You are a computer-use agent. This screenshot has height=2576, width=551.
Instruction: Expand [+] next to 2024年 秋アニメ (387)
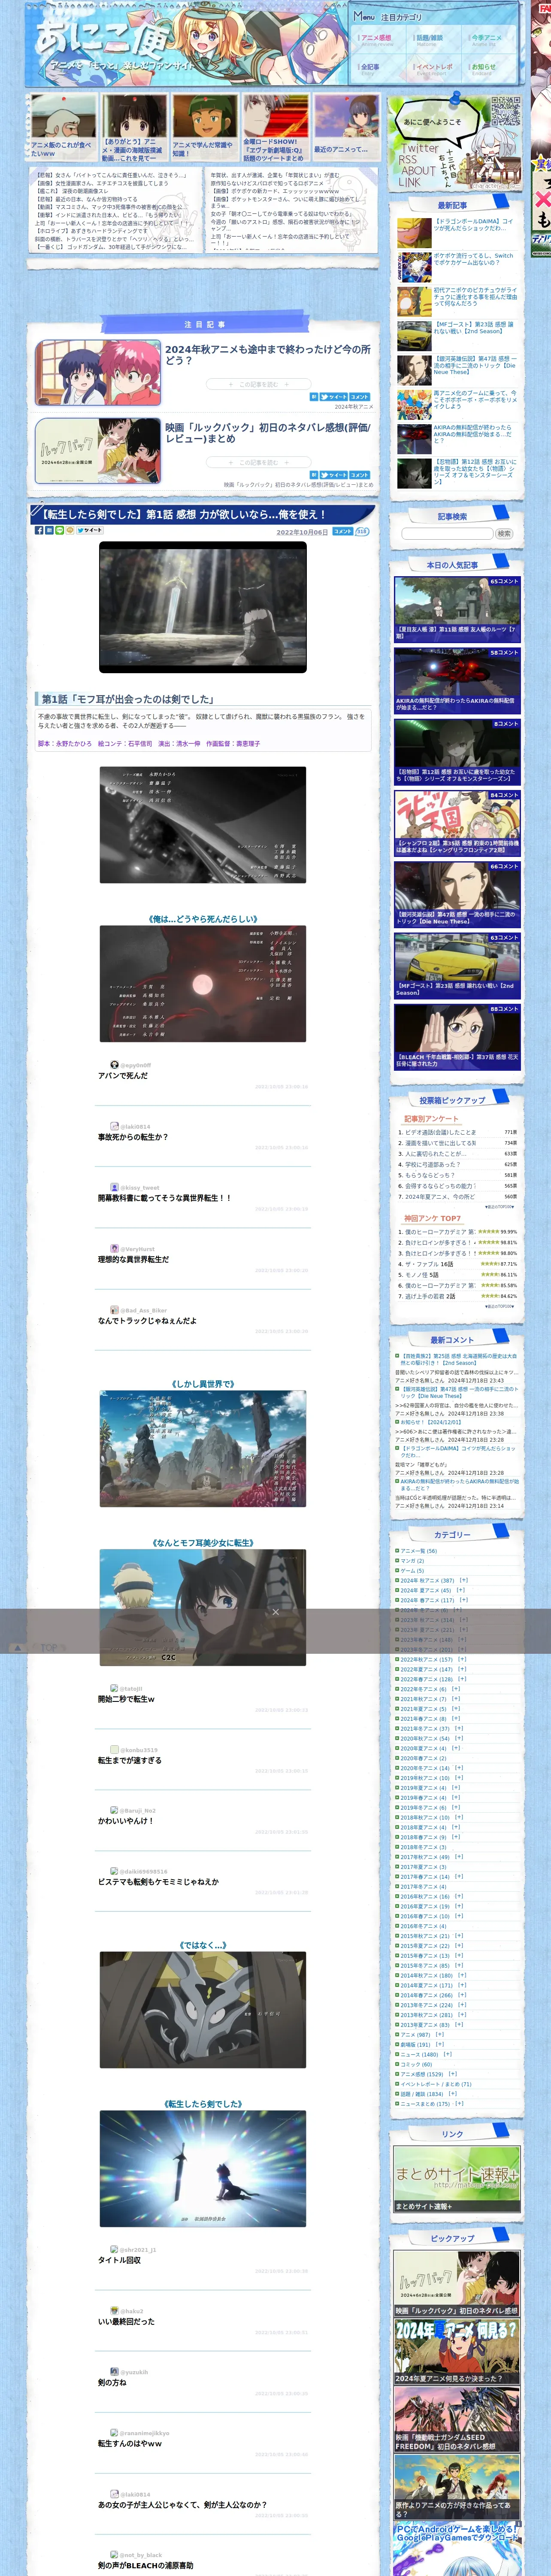click(x=464, y=1580)
